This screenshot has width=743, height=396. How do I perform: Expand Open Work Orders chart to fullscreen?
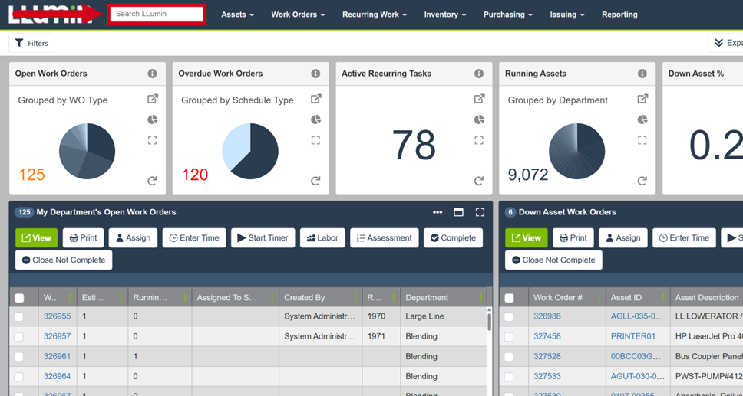coord(152,140)
